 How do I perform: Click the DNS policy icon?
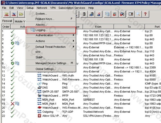[39, 88]
